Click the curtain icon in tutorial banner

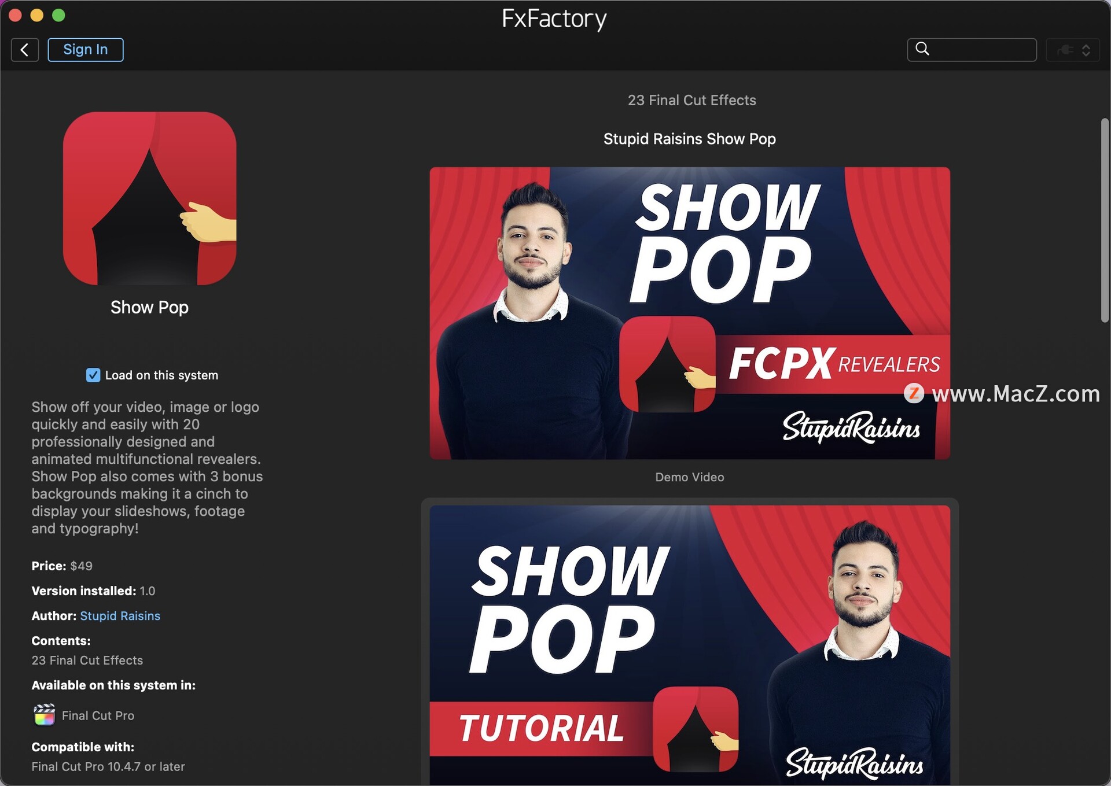click(695, 729)
